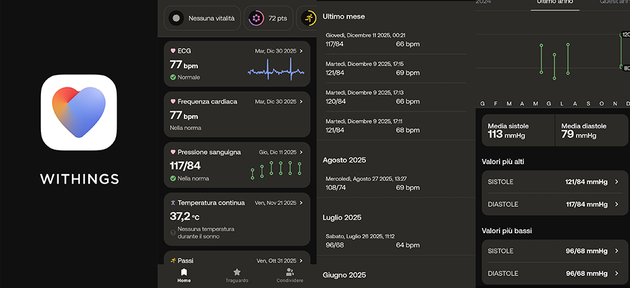The height and width of the screenshot is (288, 630).
Task: Open highest SISTOLE 121/84 mmHg row arrow
Action: [x=617, y=182]
